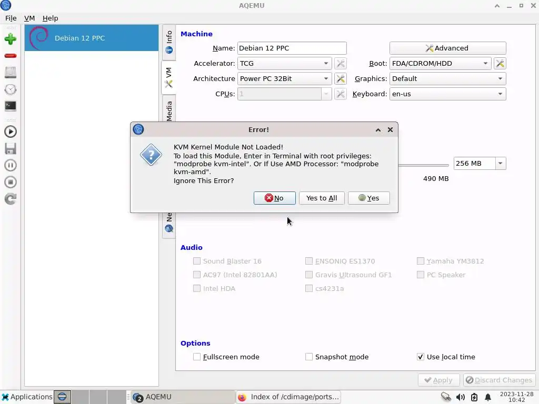Stop the virtual machine

(x=11, y=182)
